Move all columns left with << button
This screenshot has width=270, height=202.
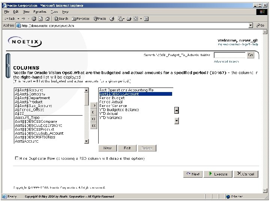94,126
